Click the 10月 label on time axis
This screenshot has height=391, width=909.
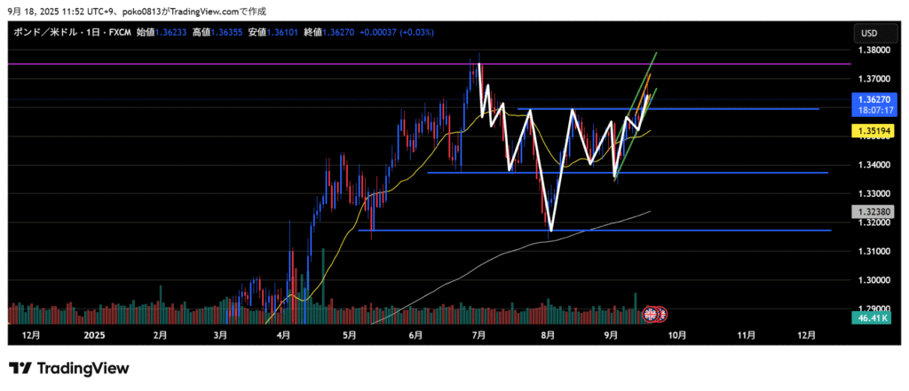click(x=676, y=336)
